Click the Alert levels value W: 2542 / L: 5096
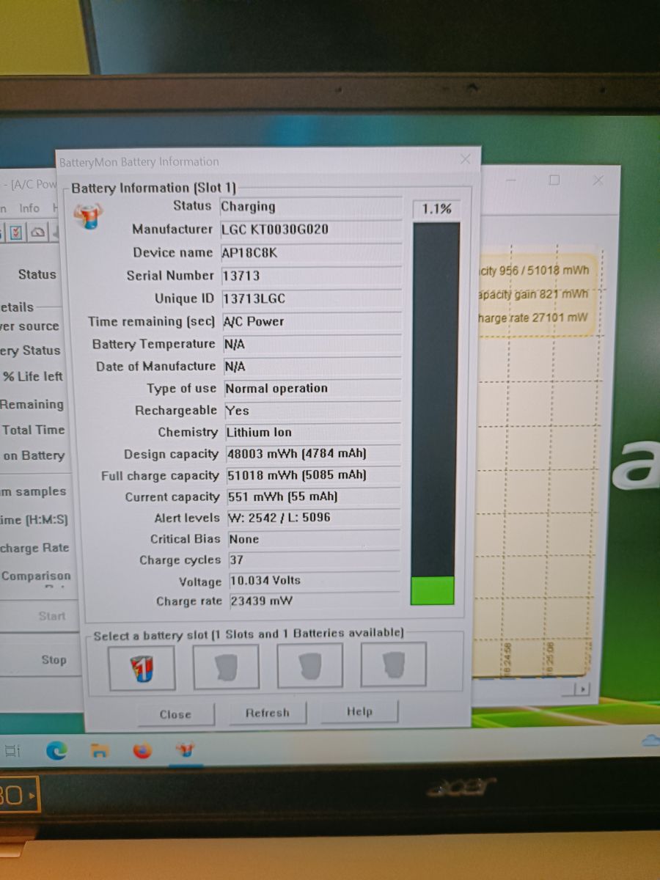Viewport: 660px width, 880px height. pyautogui.click(x=313, y=518)
